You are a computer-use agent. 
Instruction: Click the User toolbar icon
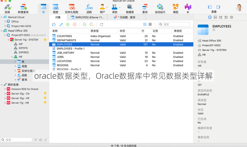click(x=102, y=9)
